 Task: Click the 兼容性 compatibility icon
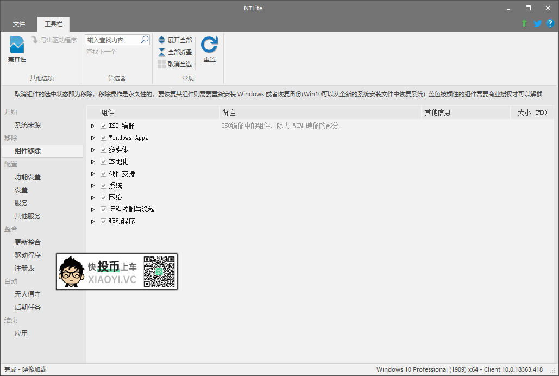[17, 45]
